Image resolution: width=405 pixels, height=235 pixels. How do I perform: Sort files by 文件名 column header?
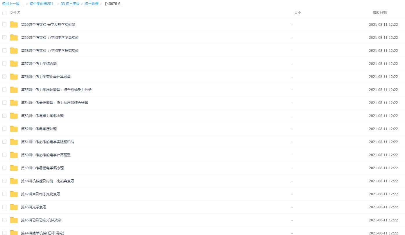click(x=15, y=13)
